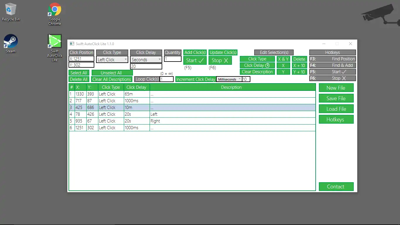Viewport: 400px width, 225px height.
Task: Click the New File button
Action: point(336,88)
